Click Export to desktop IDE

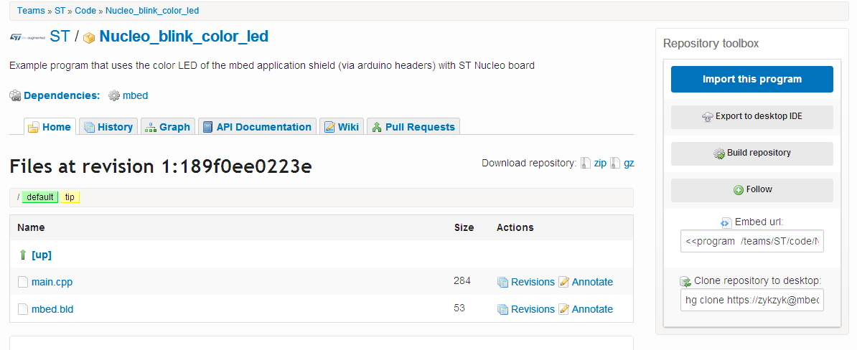pyautogui.click(x=752, y=116)
